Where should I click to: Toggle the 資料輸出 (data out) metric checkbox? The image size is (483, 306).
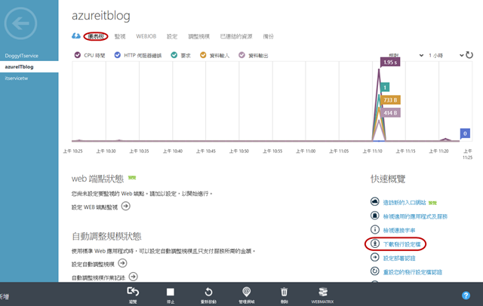241,55
